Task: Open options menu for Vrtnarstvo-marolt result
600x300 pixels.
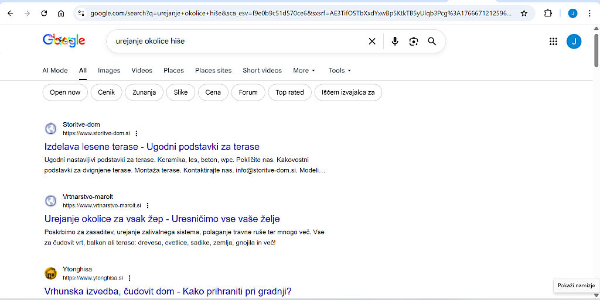Action: coord(148,206)
